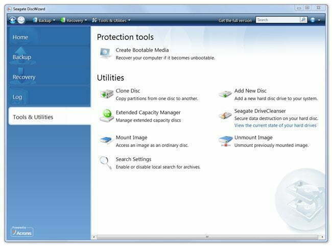
Task: Click Get the full version link
Action: coord(235,20)
